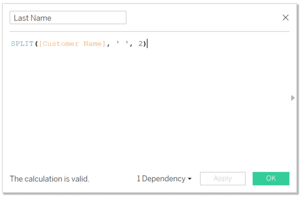Click the comma before the number 2

coord(131,45)
